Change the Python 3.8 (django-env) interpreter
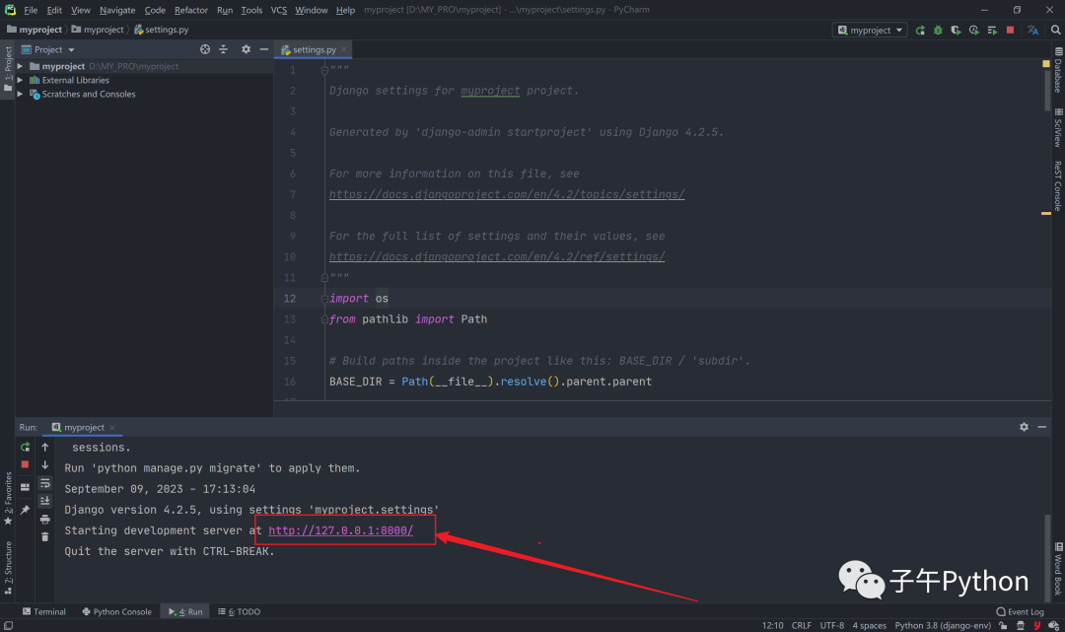1065x632 pixels. (943, 626)
